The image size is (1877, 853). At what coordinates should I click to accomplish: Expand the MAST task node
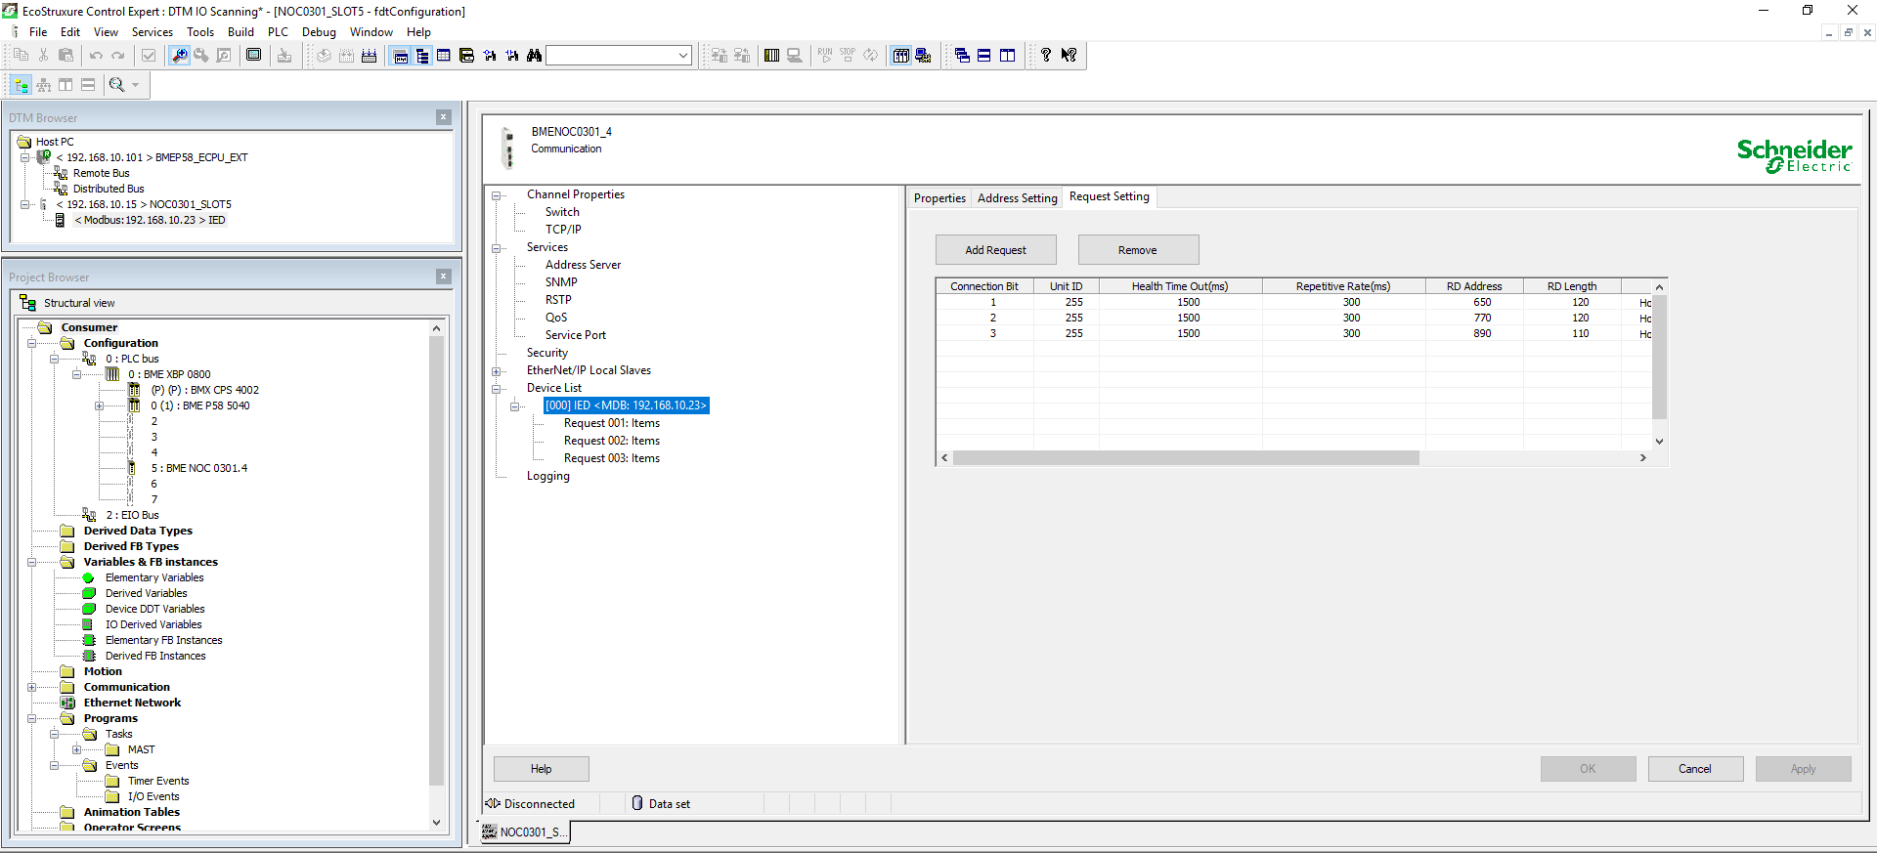tap(76, 749)
